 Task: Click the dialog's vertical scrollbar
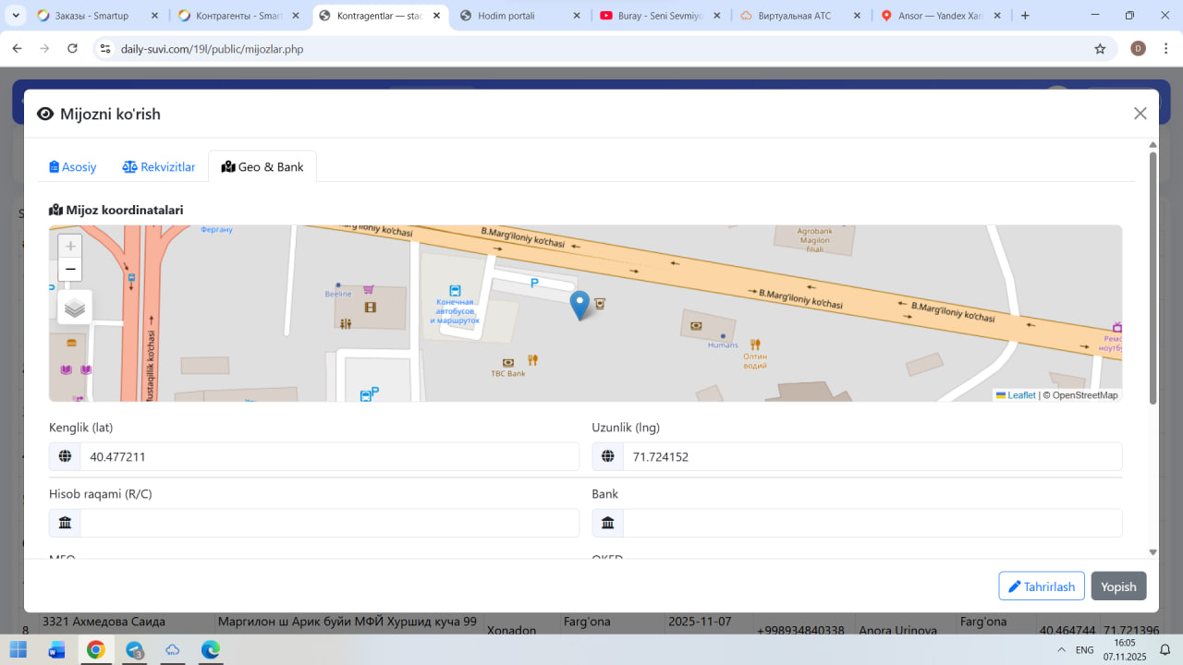(1153, 277)
